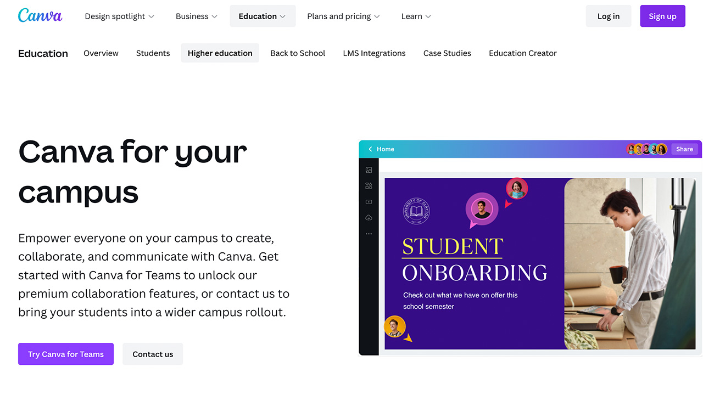The height and width of the screenshot is (395, 703).
Task: Click the woman's avatar with red cursor
Action: [516, 189]
